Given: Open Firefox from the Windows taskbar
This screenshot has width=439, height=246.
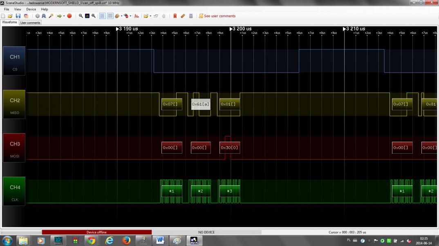Looking at the screenshot, I should (x=126, y=241).
